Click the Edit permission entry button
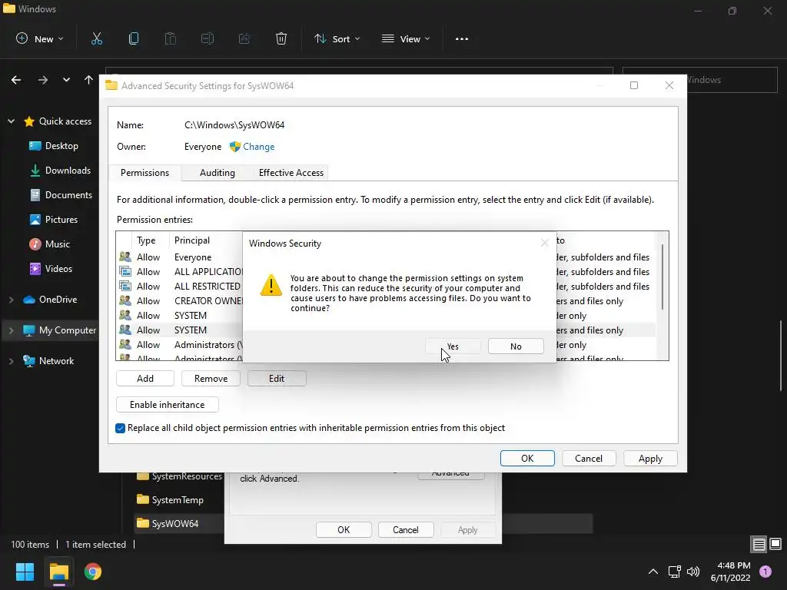 point(277,378)
